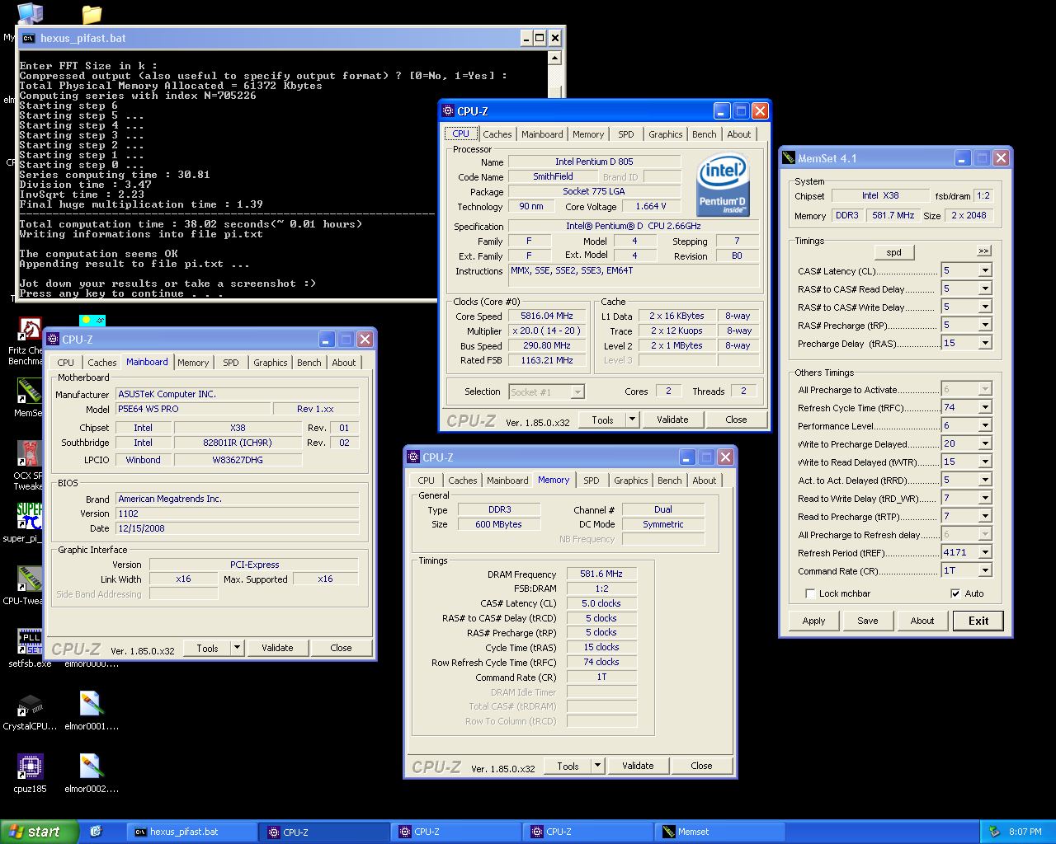The width and height of the screenshot is (1056, 844).
Task: Click the Start button on the taskbar
Action: click(x=39, y=832)
